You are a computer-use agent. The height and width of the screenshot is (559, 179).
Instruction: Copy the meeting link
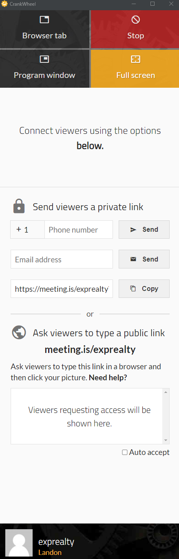(x=144, y=288)
